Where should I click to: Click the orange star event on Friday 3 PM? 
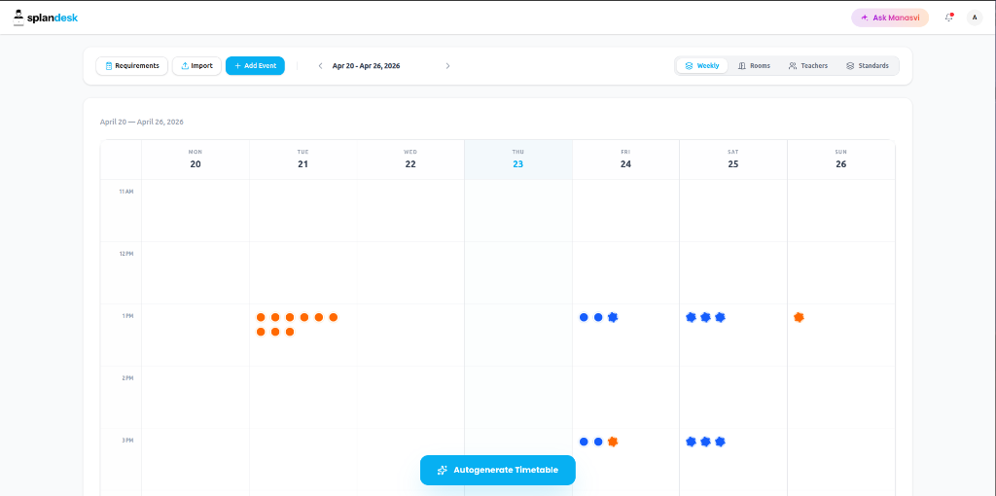click(613, 442)
